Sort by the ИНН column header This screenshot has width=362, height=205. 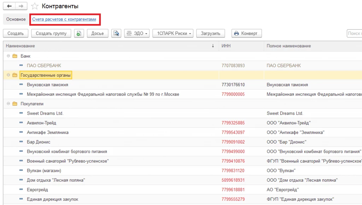(241, 46)
